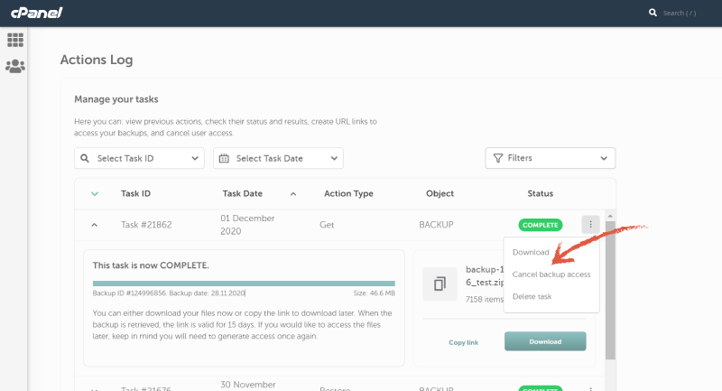
Task: Choose Download from the context menu
Action: point(531,252)
